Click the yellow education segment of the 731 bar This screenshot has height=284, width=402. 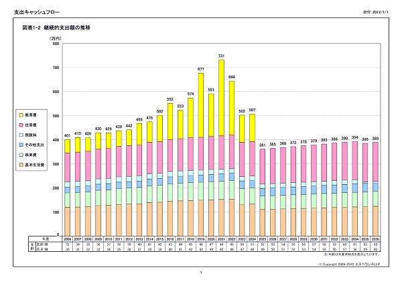[x=221, y=98]
